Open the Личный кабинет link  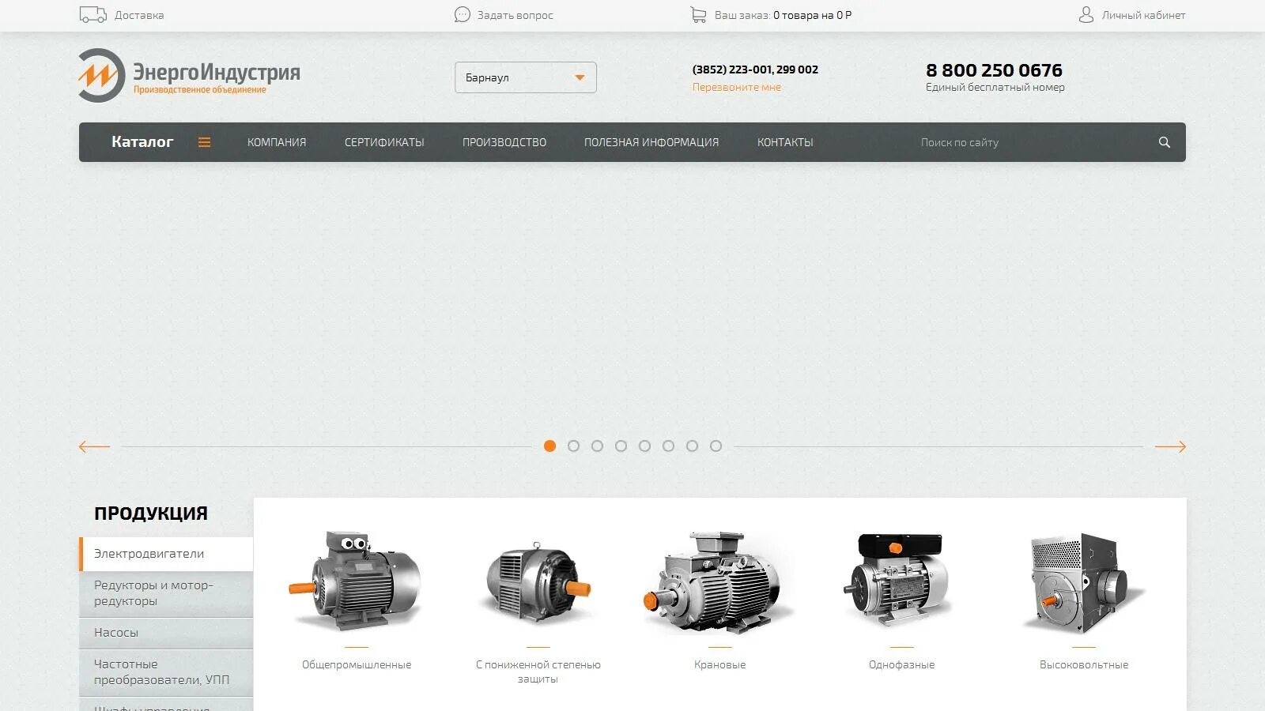[1143, 15]
